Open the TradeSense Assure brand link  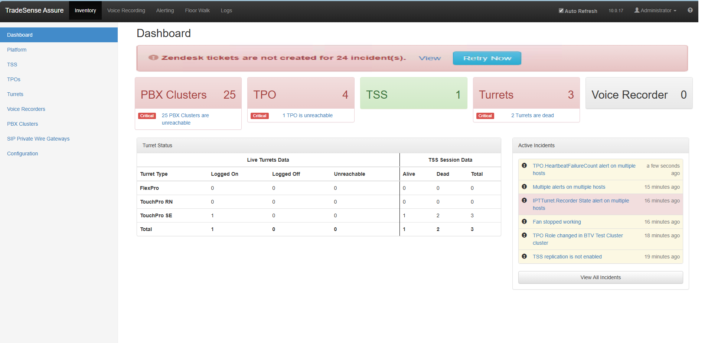pyautogui.click(x=35, y=10)
